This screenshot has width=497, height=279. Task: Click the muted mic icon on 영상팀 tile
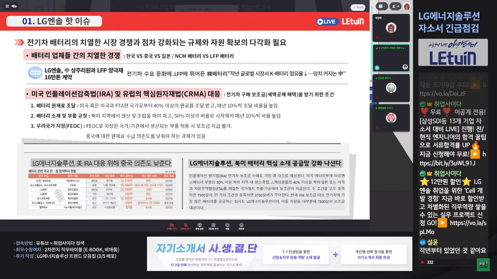pyautogui.click(x=377, y=38)
